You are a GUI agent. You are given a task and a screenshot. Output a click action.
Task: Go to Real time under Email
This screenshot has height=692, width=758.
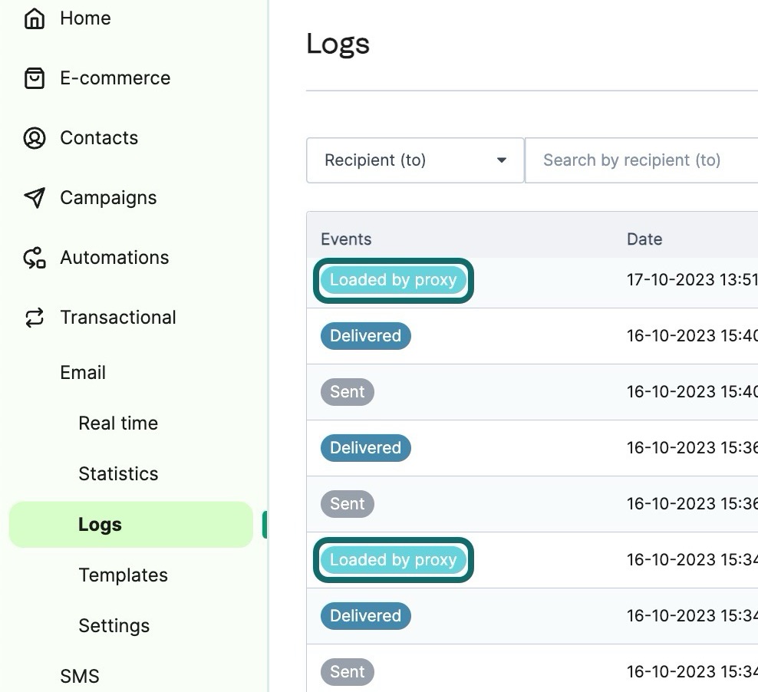click(118, 423)
